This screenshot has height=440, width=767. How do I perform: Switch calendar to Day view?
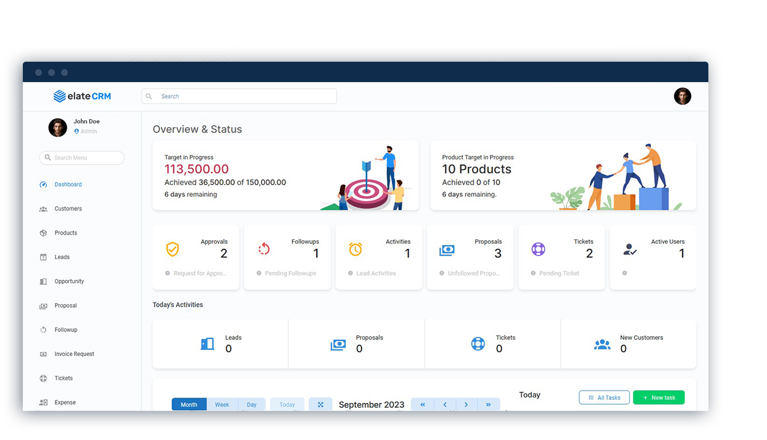point(252,405)
